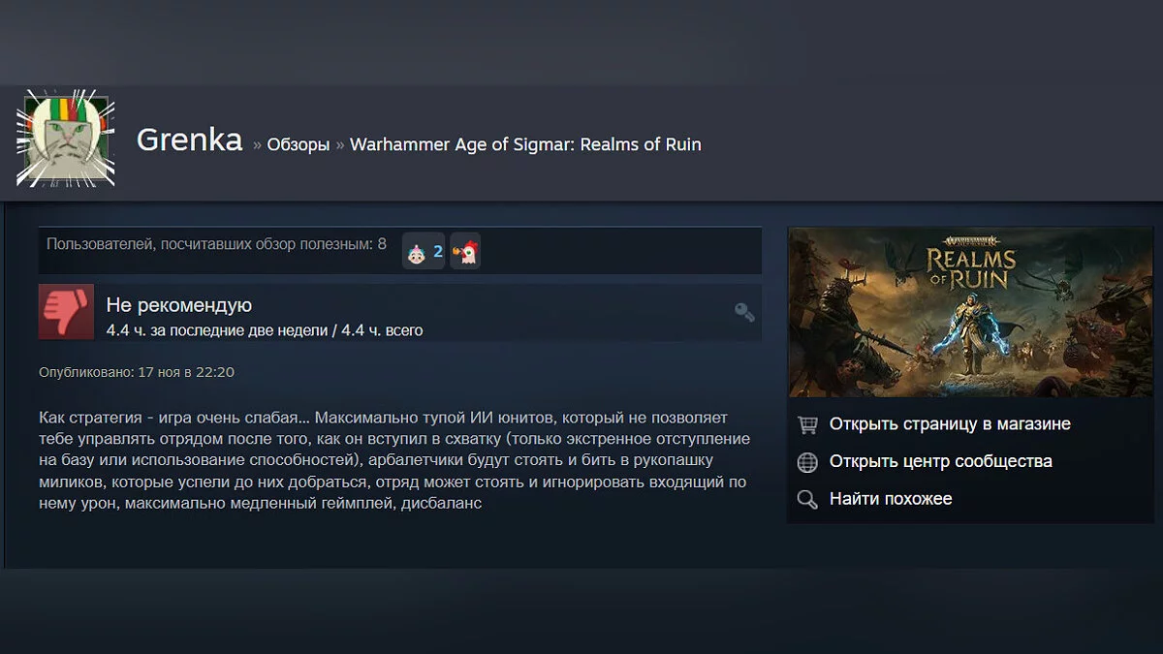Open Открыть центр сообщества link
Viewport: 1163px width, 654px height.
[941, 461]
